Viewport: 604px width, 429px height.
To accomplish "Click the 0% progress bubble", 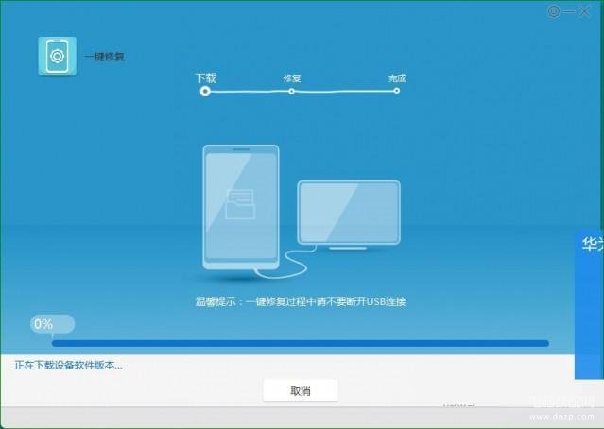I will click(44, 324).
